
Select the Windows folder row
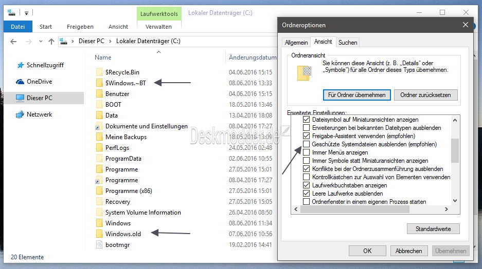184,223
